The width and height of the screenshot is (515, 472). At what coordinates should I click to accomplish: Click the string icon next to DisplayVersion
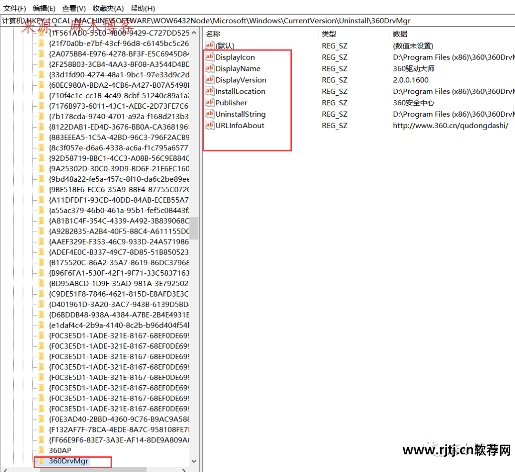pos(209,80)
